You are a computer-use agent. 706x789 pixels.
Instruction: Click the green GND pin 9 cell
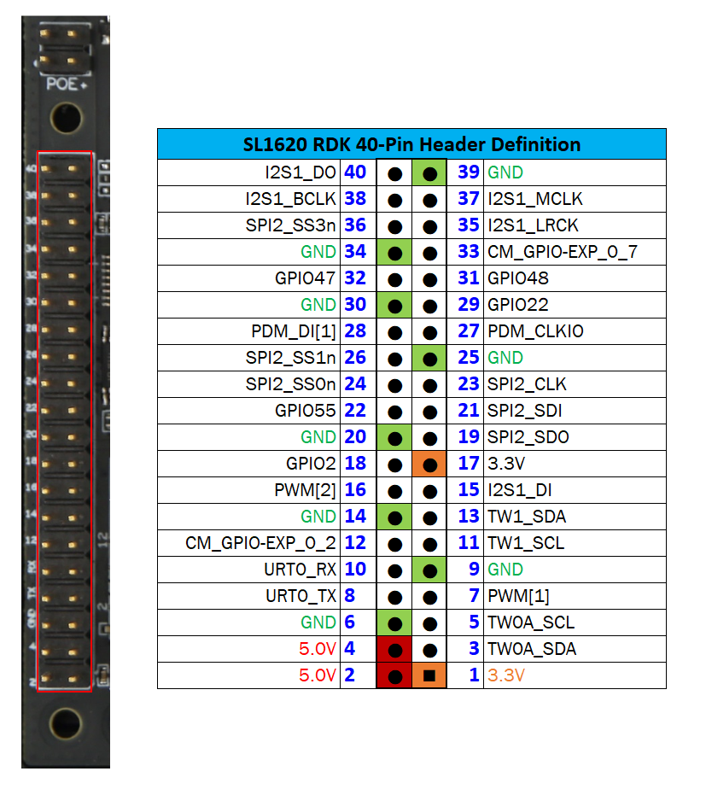429,570
